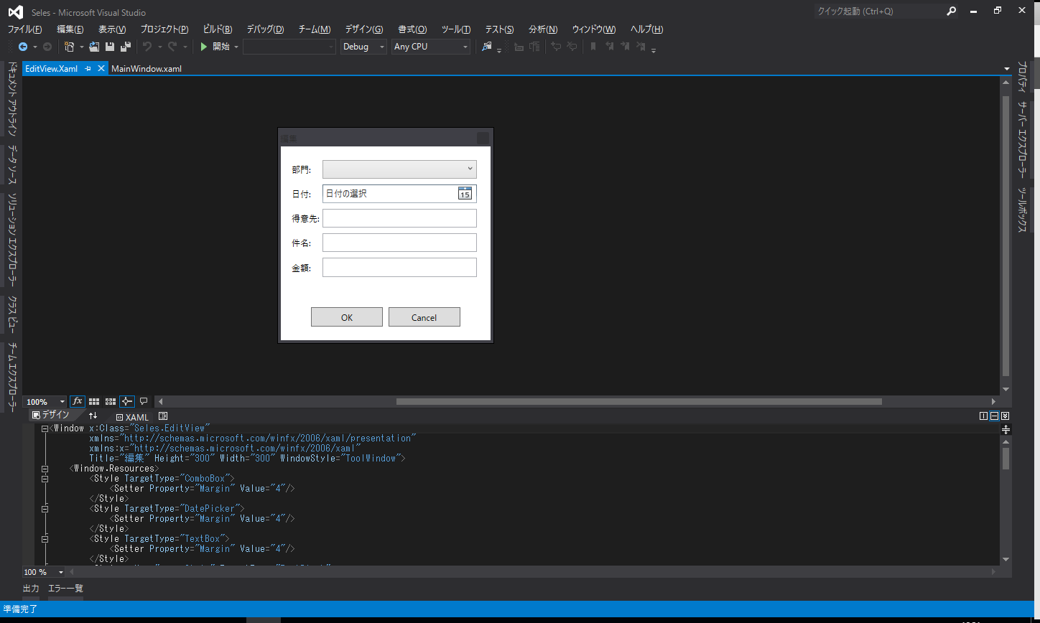The width and height of the screenshot is (1040, 623).
Task: Switch to the MainWindow.xaml tab
Action: point(147,69)
